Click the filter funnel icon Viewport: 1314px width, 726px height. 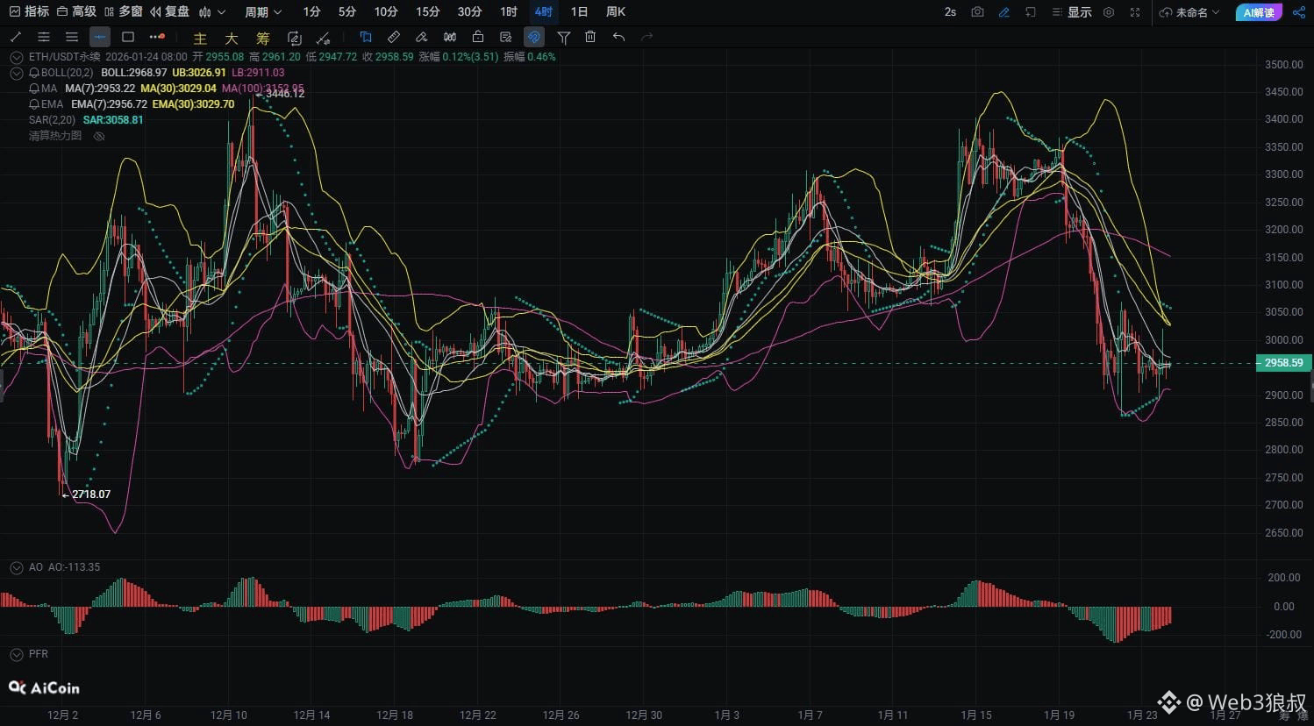click(563, 37)
